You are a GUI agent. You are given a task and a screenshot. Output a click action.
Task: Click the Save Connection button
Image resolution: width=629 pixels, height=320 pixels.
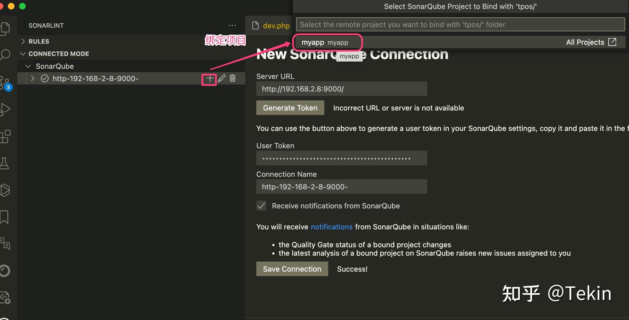coord(292,269)
